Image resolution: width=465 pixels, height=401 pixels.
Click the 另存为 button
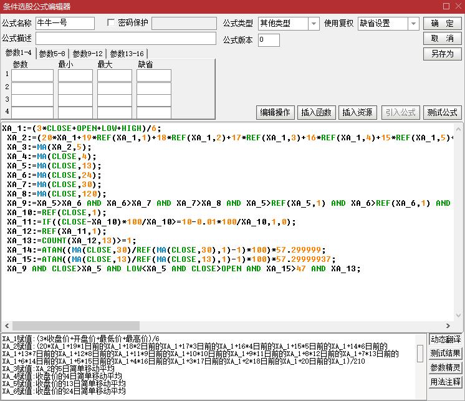coord(442,54)
